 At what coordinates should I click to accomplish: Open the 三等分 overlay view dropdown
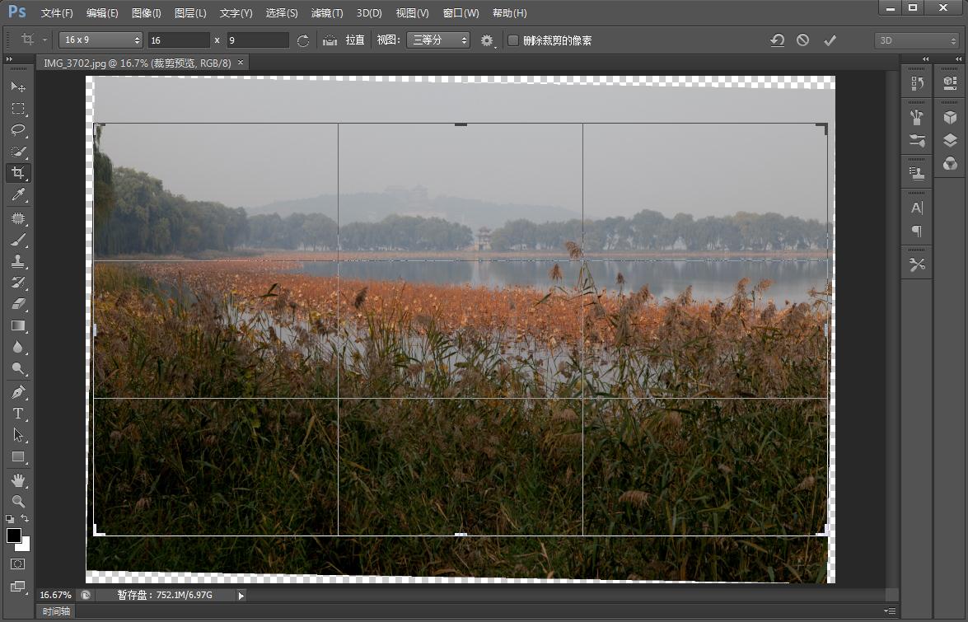point(437,40)
